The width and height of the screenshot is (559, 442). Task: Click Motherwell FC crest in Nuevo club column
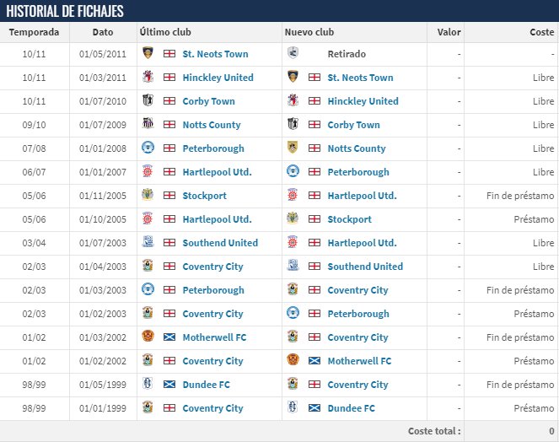pos(293,361)
